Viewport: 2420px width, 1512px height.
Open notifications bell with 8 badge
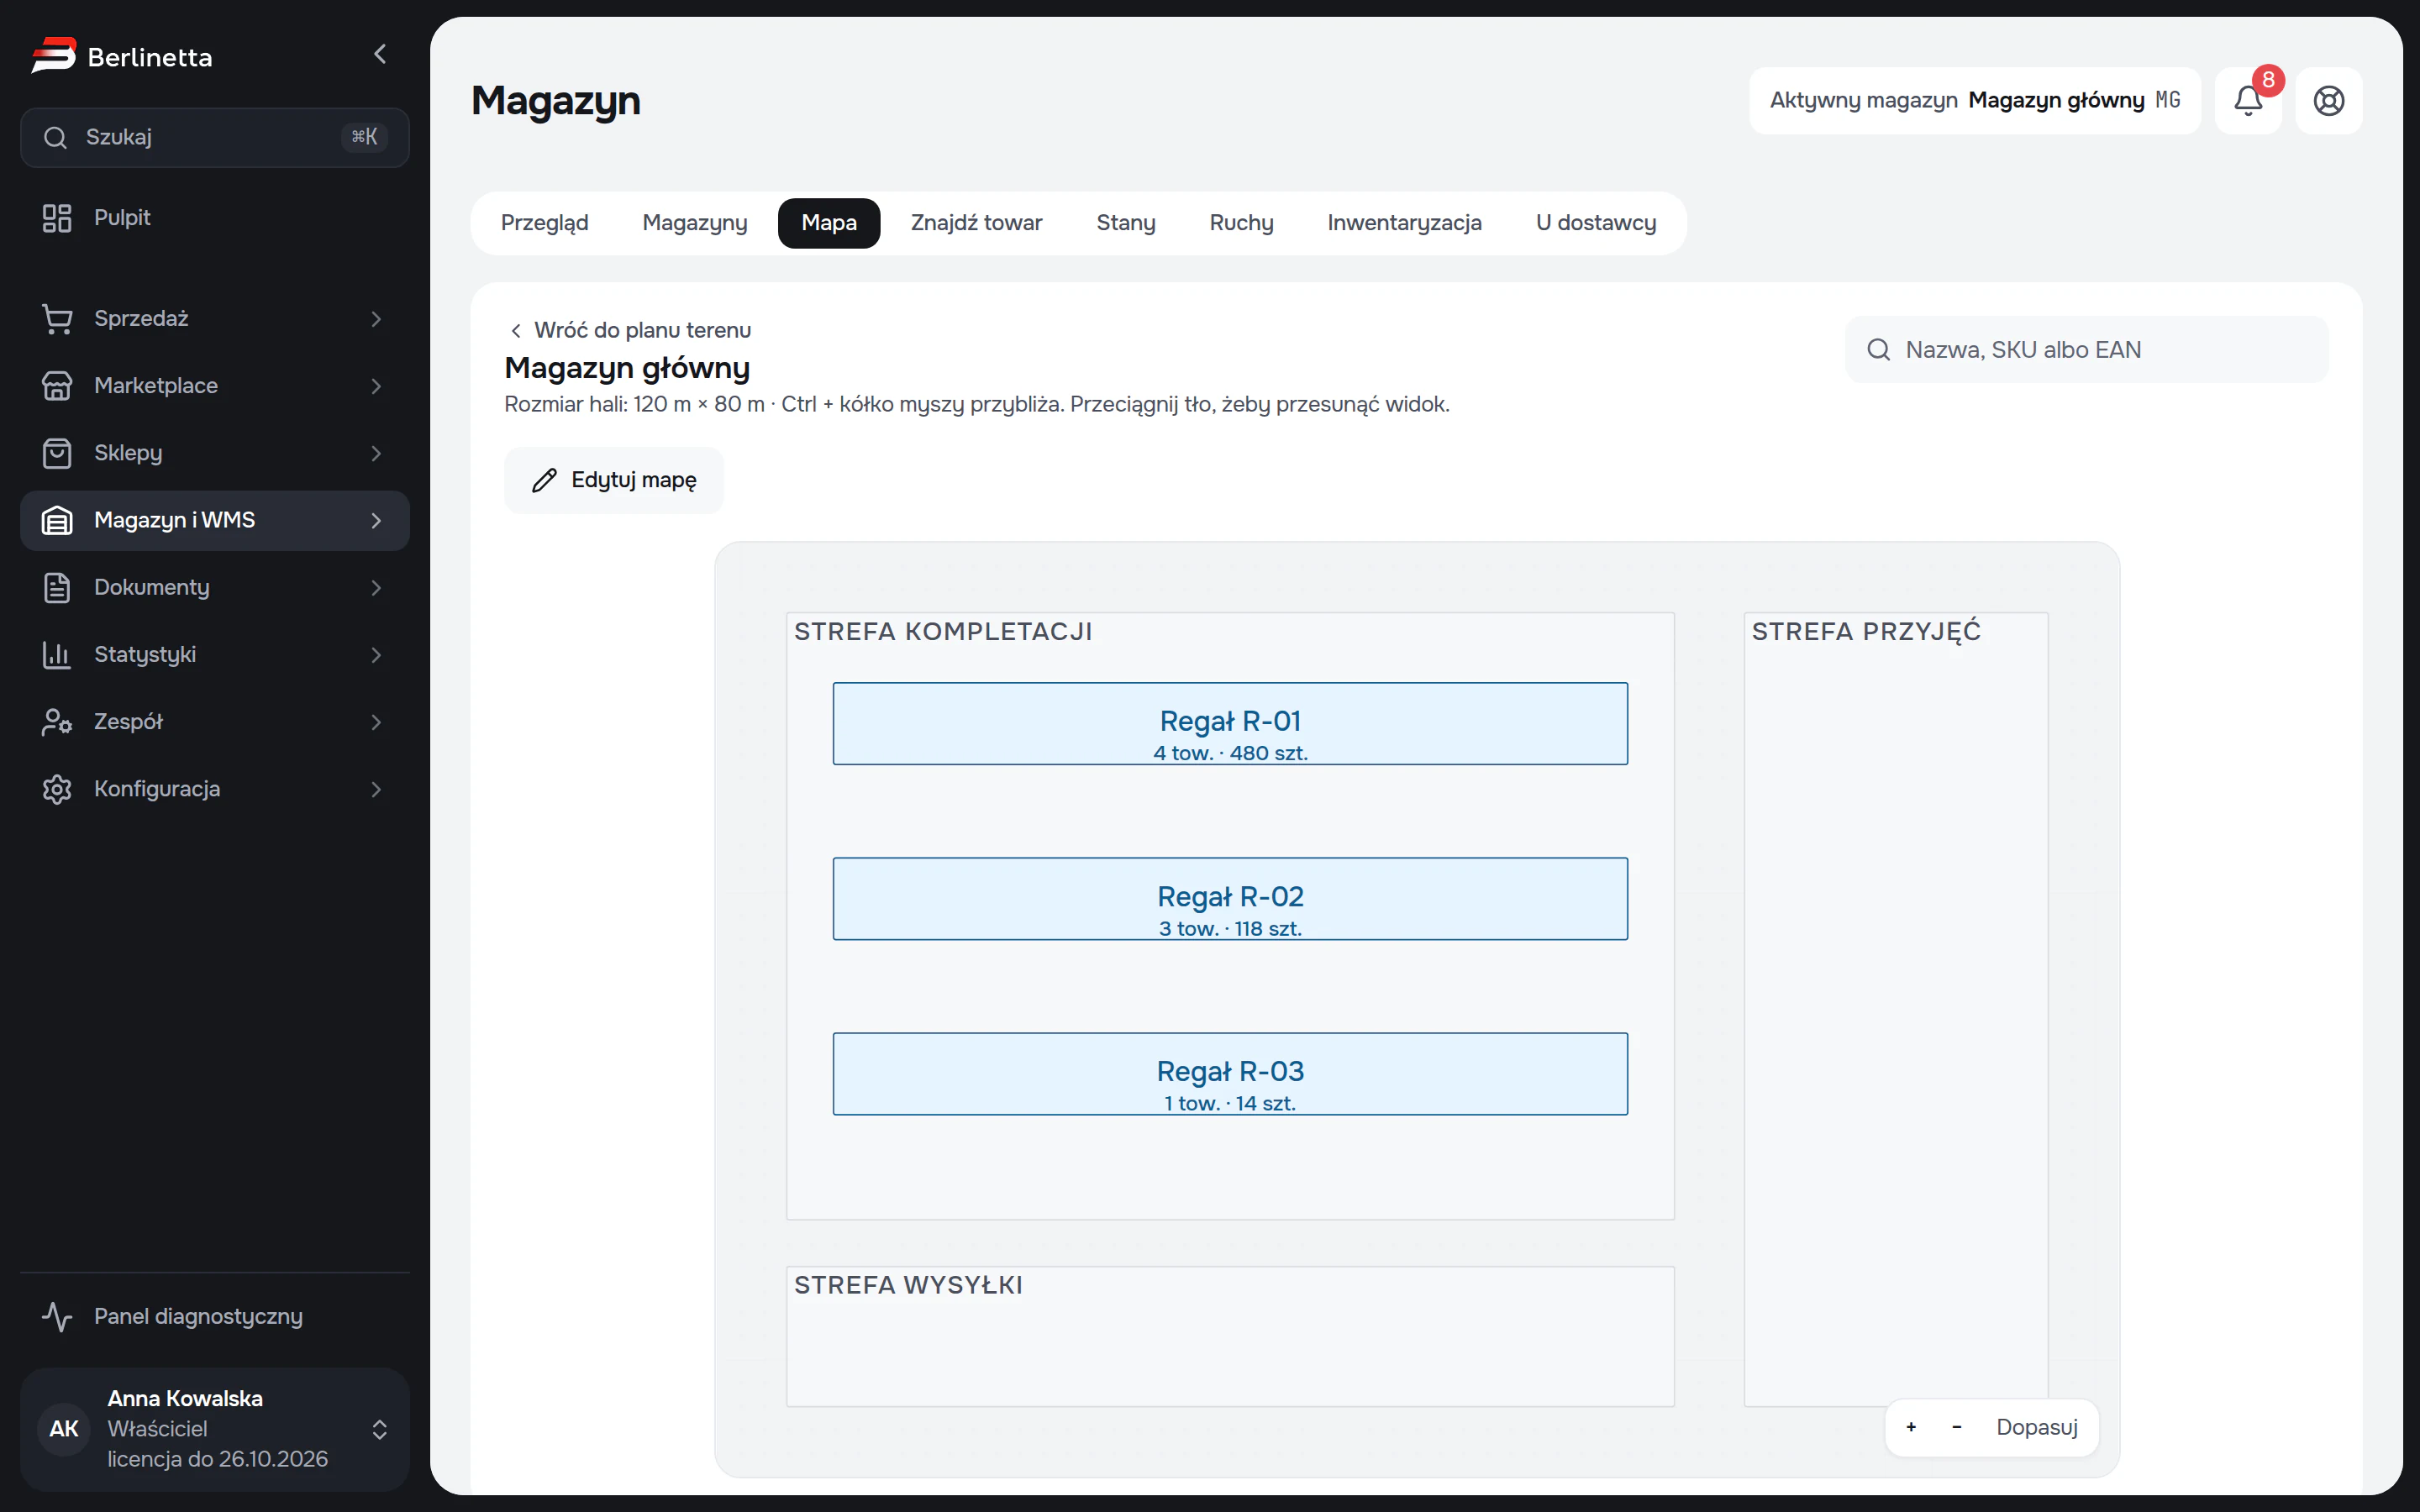click(2249, 101)
